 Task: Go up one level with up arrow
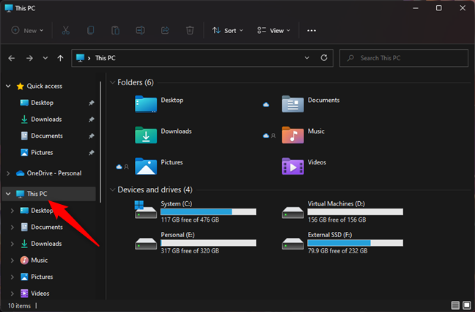(x=60, y=58)
